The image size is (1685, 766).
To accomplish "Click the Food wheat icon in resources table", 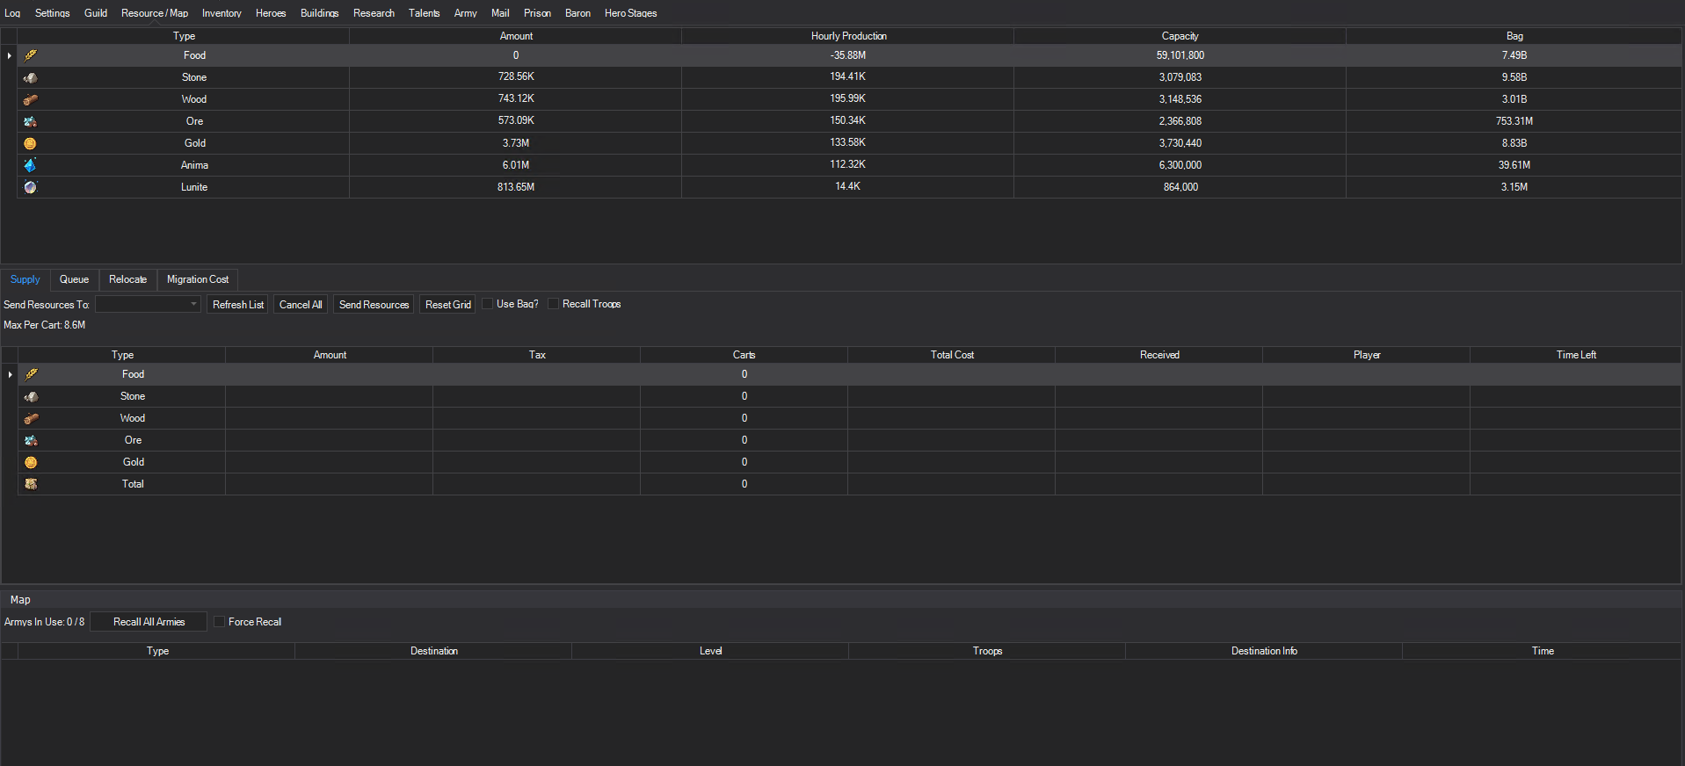I will click(x=31, y=55).
